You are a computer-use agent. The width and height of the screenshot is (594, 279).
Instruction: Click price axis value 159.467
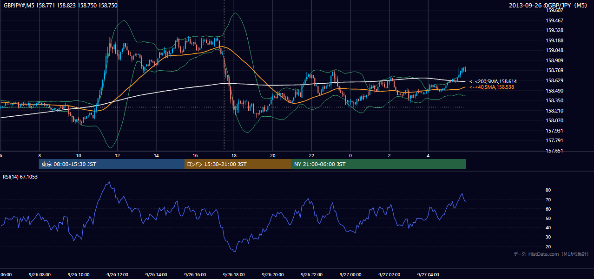point(554,21)
